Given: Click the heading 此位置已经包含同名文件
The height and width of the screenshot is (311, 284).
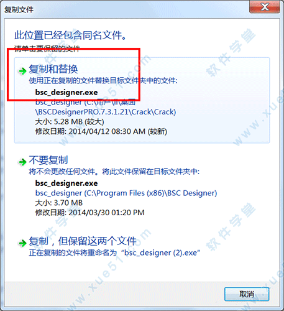Looking at the screenshot, I should (x=70, y=35).
